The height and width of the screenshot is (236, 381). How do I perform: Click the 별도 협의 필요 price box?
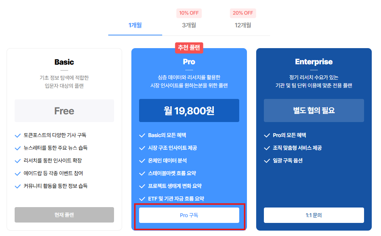[314, 111]
